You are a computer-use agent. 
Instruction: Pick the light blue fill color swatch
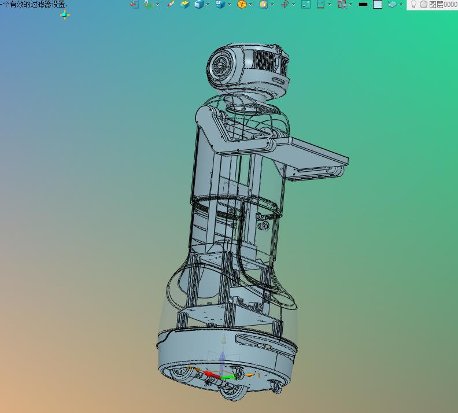378,5
